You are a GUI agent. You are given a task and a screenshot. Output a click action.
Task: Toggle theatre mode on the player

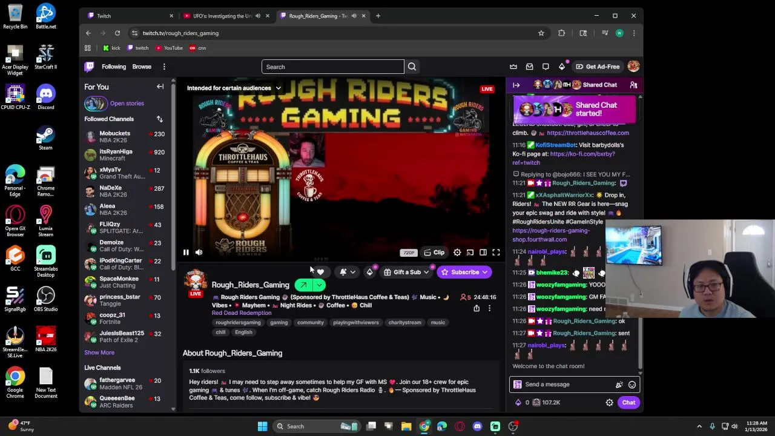coord(483,253)
